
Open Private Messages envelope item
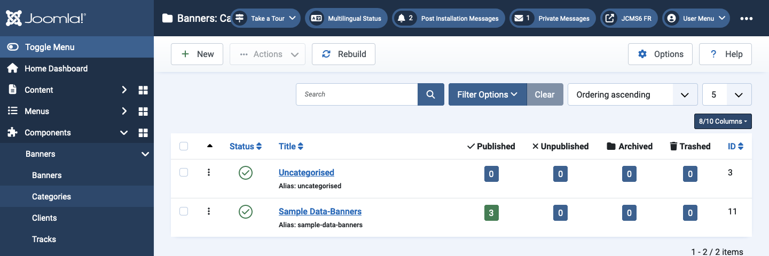(x=552, y=18)
